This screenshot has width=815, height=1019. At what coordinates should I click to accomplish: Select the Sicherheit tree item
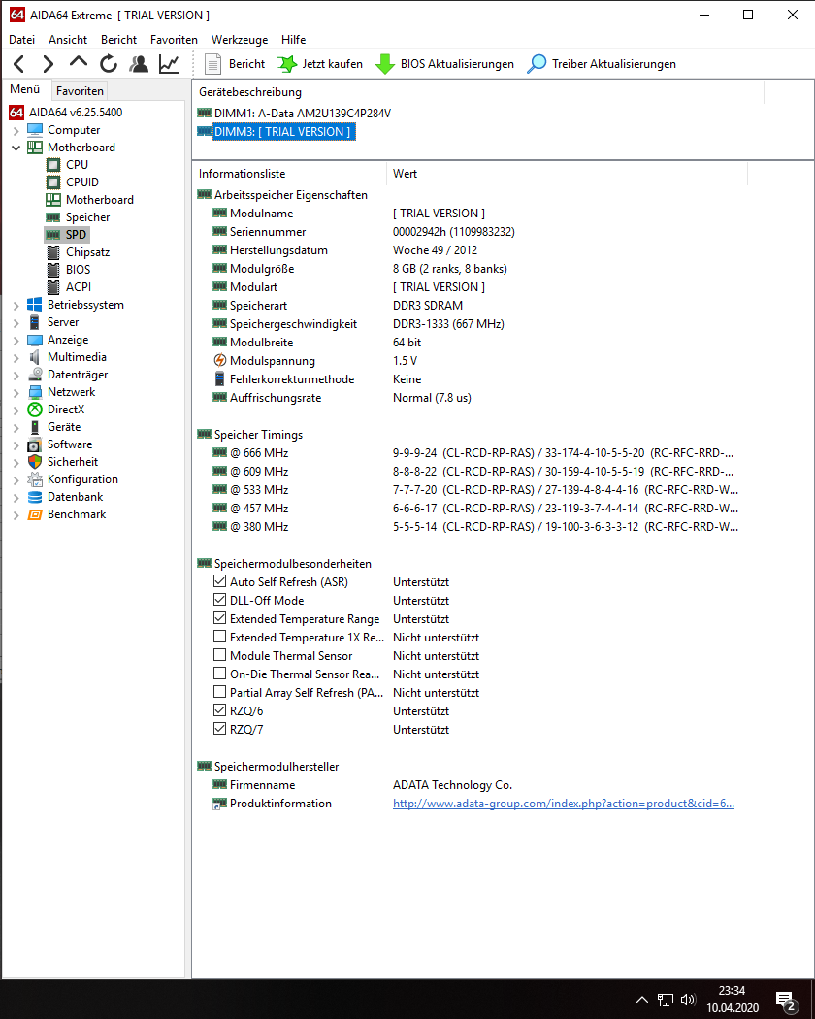(72, 462)
